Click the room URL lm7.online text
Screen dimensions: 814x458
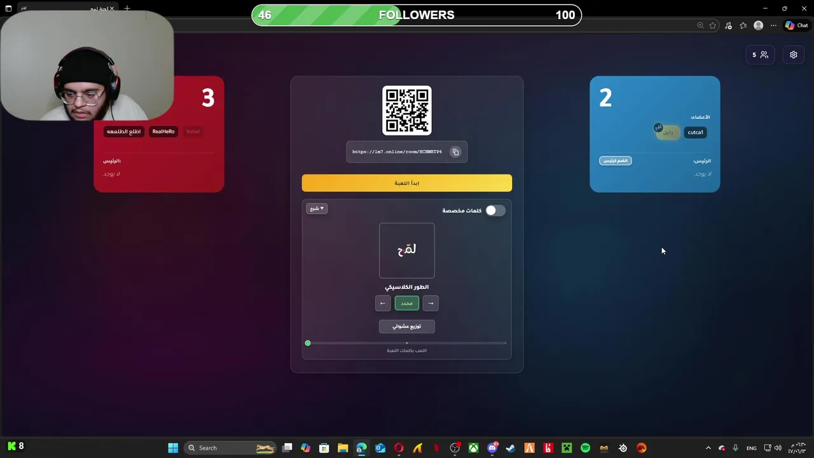(397, 152)
